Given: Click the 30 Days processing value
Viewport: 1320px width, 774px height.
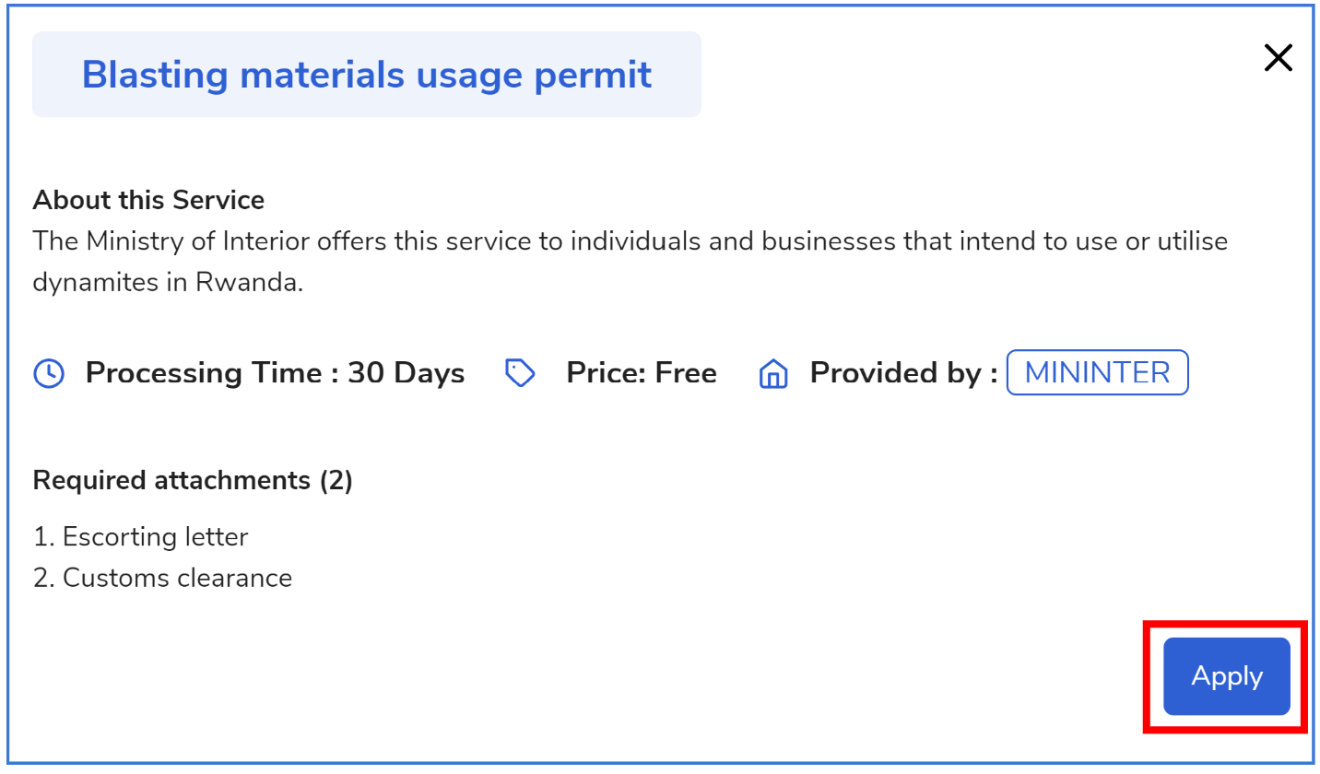Looking at the screenshot, I should (406, 373).
